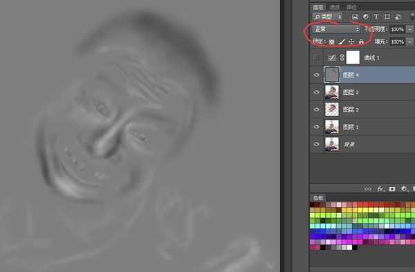Image resolution: width=415 pixels, height=272 pixels.
Task: Open the 类型 layer filter dropdown
Action: coord(327,17)
